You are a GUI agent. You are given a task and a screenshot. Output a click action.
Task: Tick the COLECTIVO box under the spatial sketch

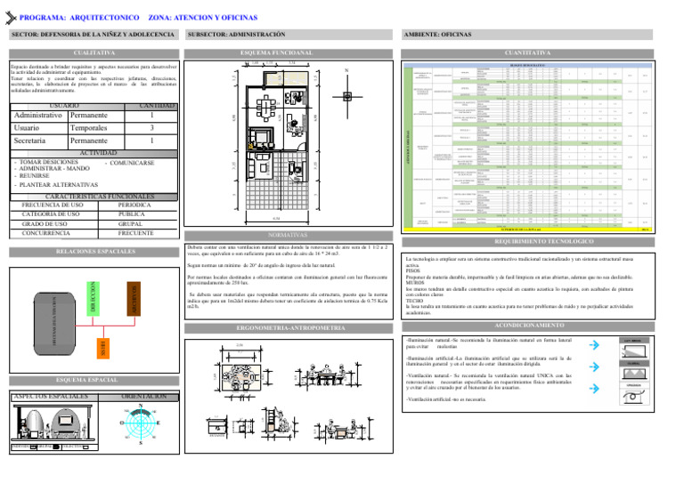pos(85,447)
